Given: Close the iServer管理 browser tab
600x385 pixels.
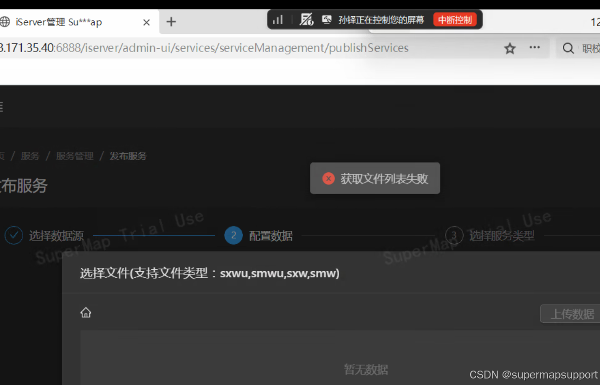Looking at the screenshot, I should pyautogui.click(x=146, y=22).
